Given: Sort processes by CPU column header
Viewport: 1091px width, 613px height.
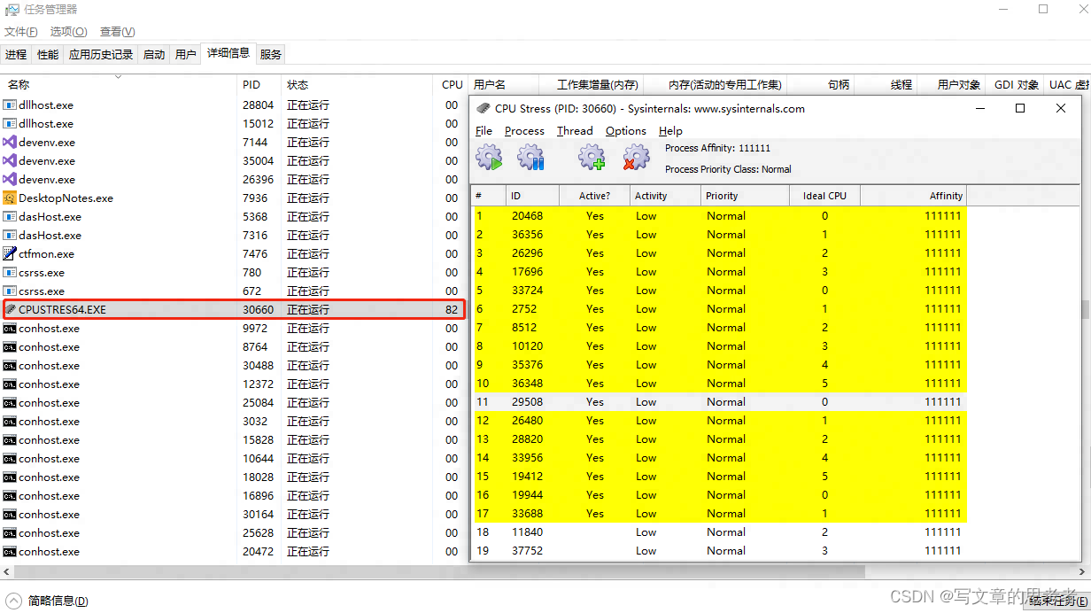Looking at the screenshot, I should [x=452, y=84].
